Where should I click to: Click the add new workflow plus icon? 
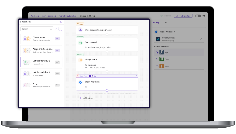[x=60, y=29]
